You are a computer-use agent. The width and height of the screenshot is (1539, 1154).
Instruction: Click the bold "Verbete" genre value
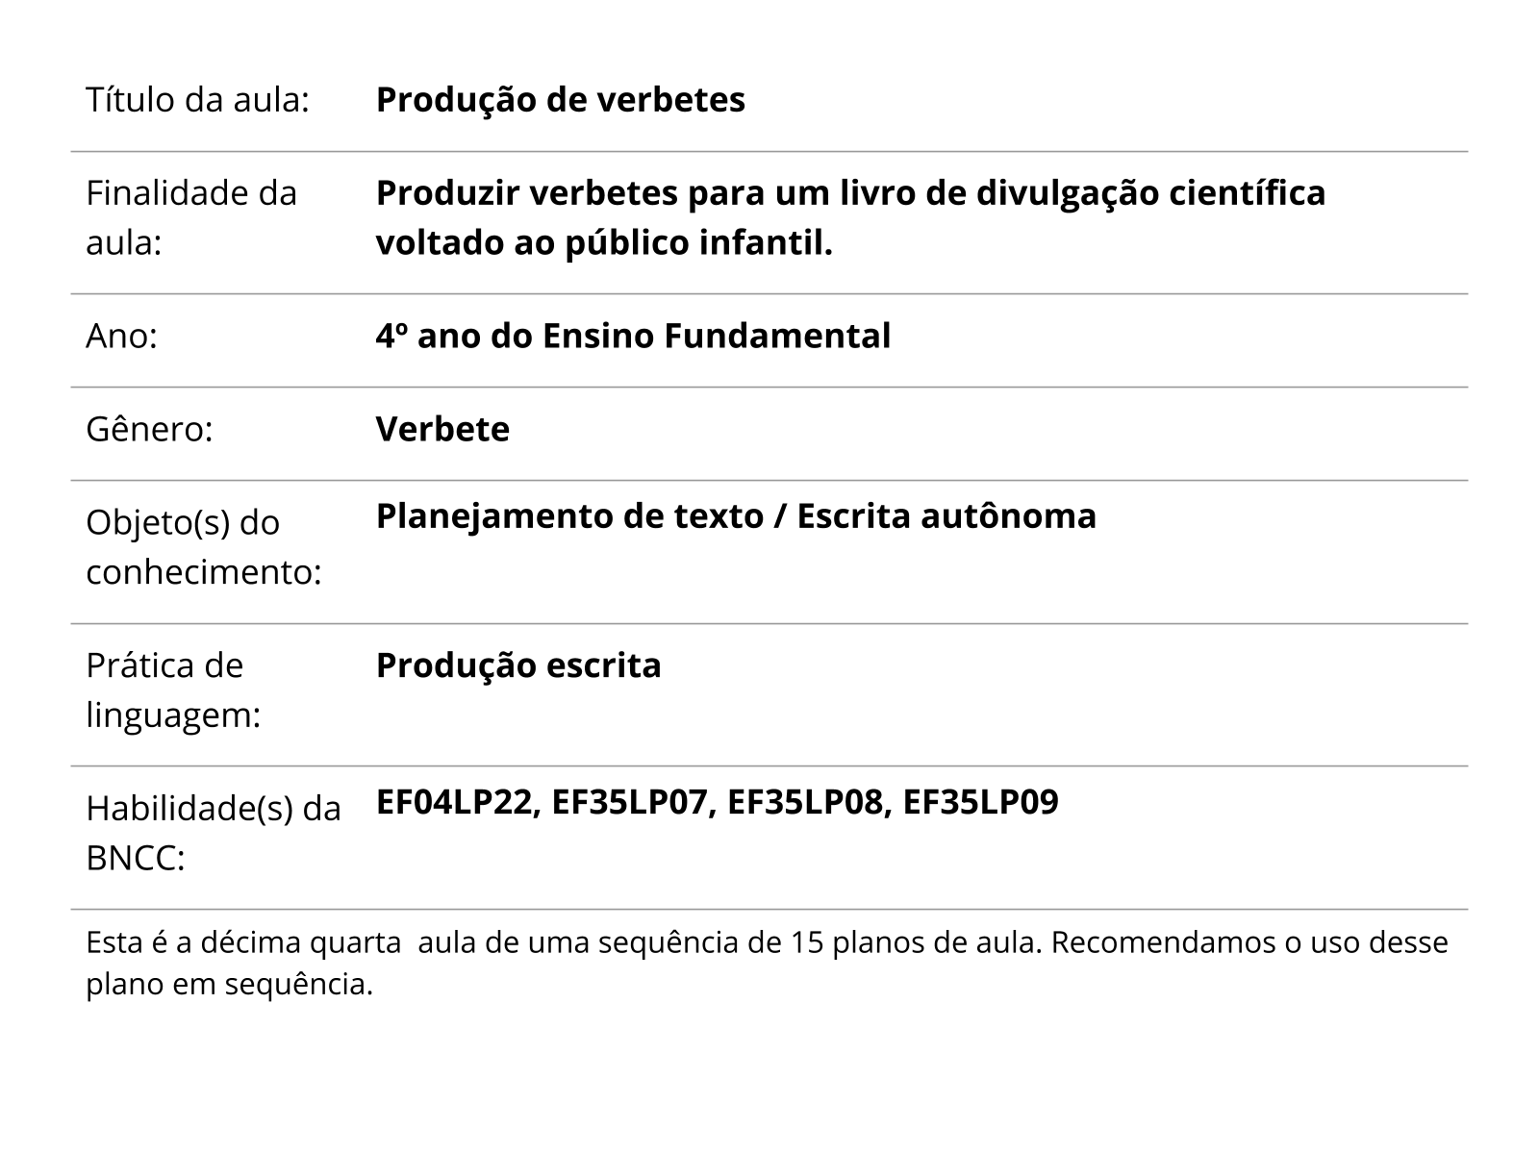[x=442, y=429]
